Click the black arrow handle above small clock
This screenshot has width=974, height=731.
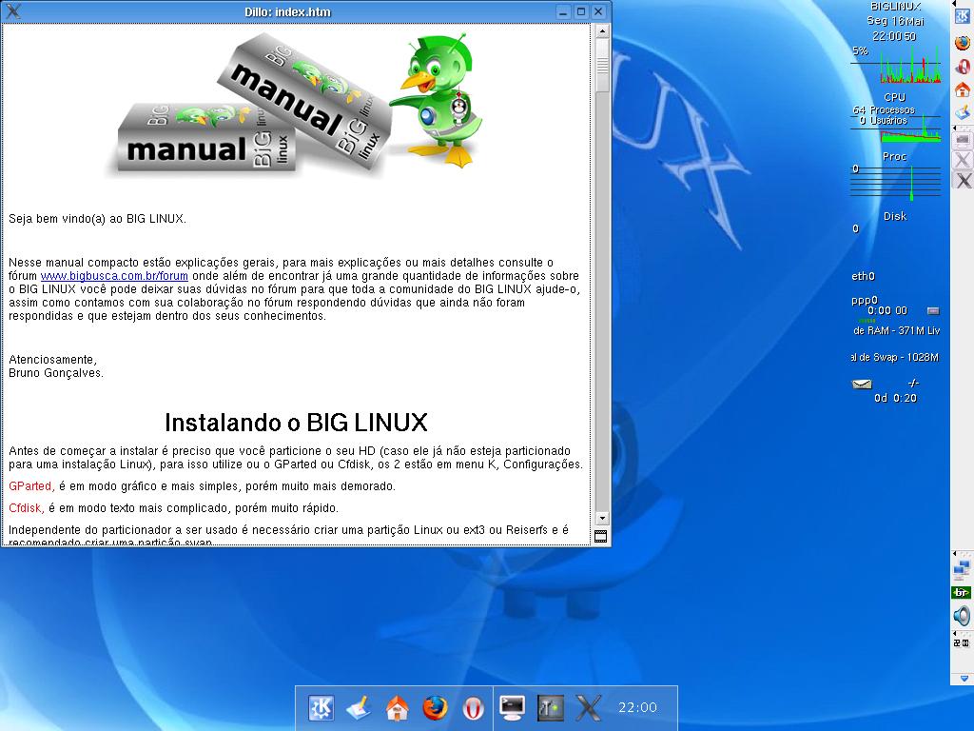click(x=954, y=633)
